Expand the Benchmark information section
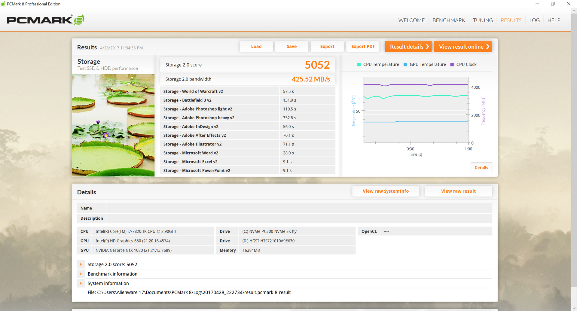 coord(81,274)
